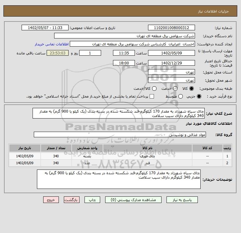Click the response time 11:35 field

(x=124, y=53)
